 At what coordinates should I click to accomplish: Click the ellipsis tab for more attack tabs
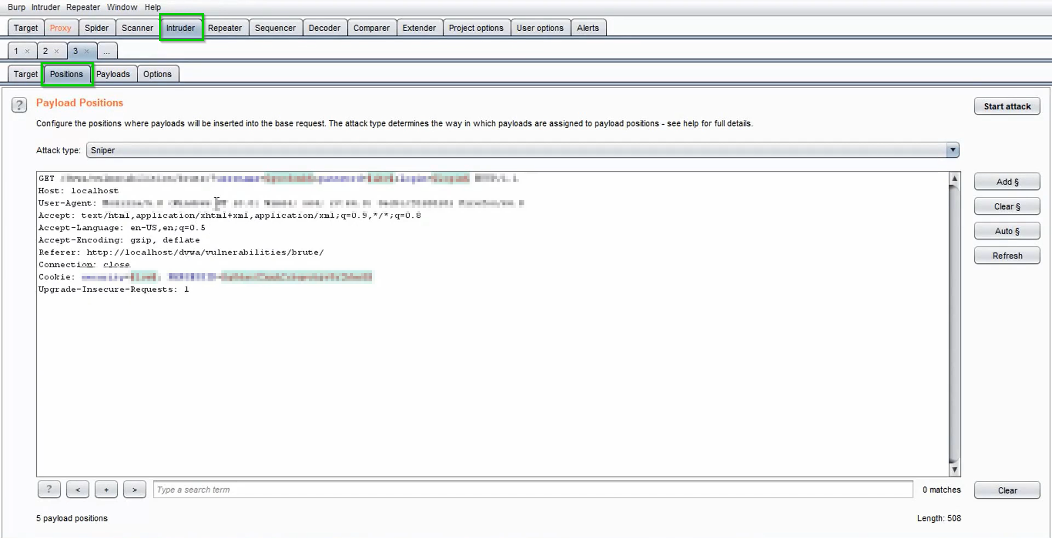(107, 50)
